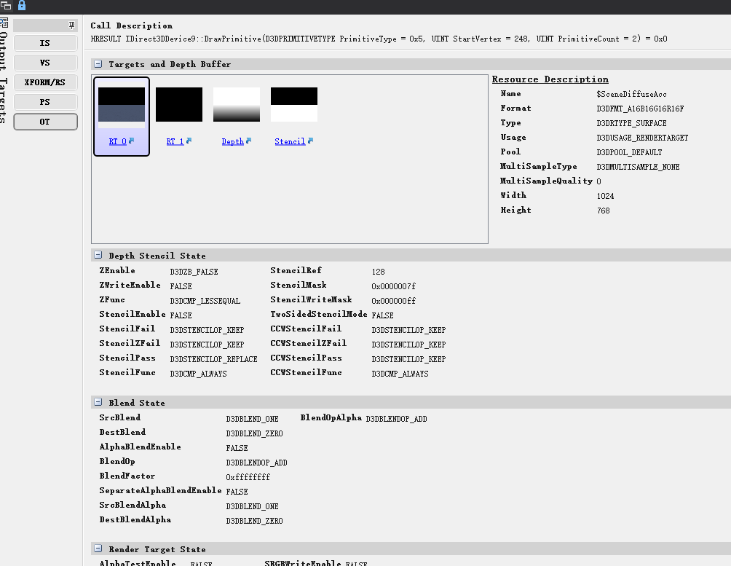Click the ZWriteEnable label
This screenshot has width=731, height=566.
tap(130, 285)
